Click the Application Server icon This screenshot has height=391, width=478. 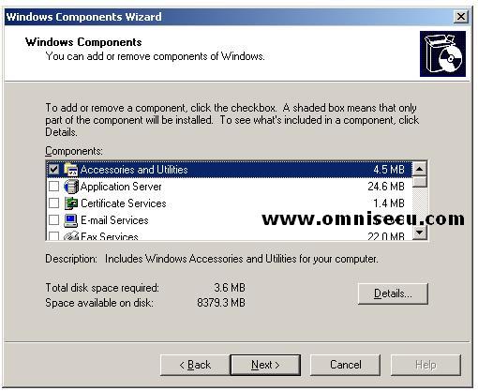[70, 187]
